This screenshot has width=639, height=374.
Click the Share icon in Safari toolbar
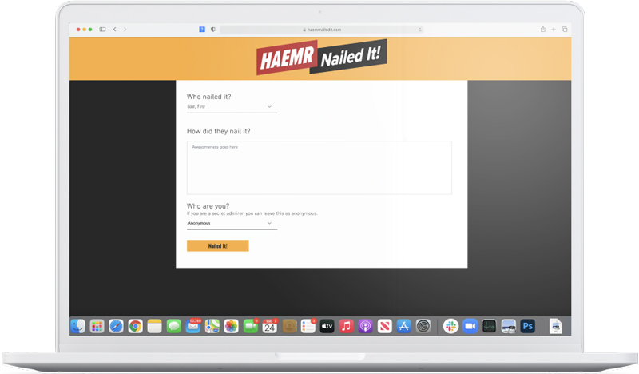pos(543,30)
